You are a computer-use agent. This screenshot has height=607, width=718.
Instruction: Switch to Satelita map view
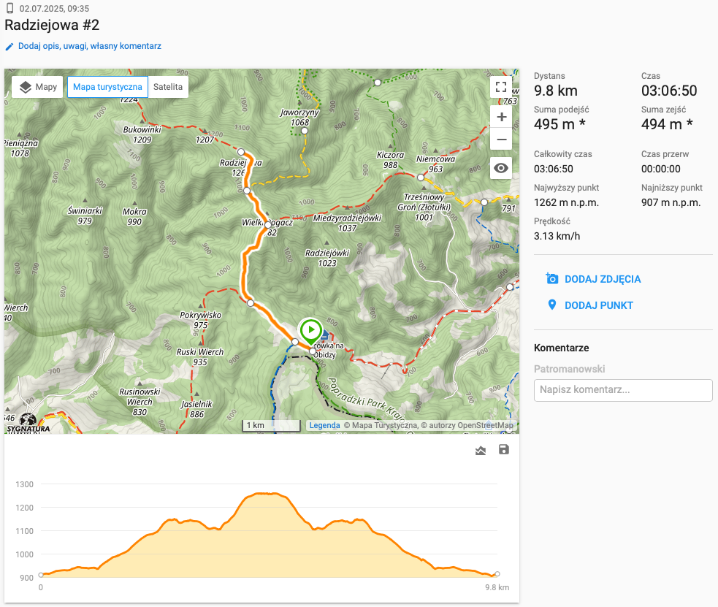tap(168, 87)
